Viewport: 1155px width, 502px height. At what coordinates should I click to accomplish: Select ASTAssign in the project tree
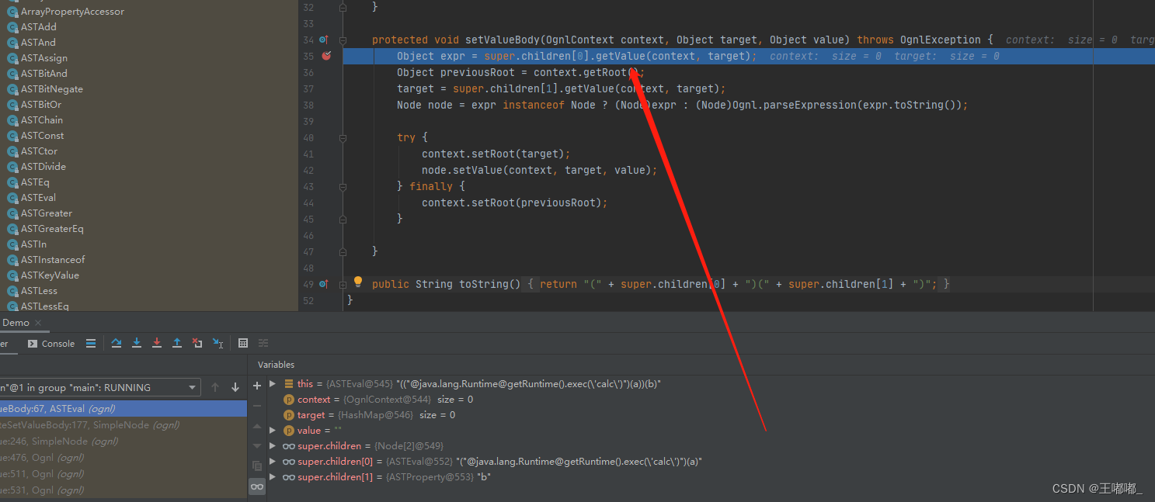coord(44,58)
